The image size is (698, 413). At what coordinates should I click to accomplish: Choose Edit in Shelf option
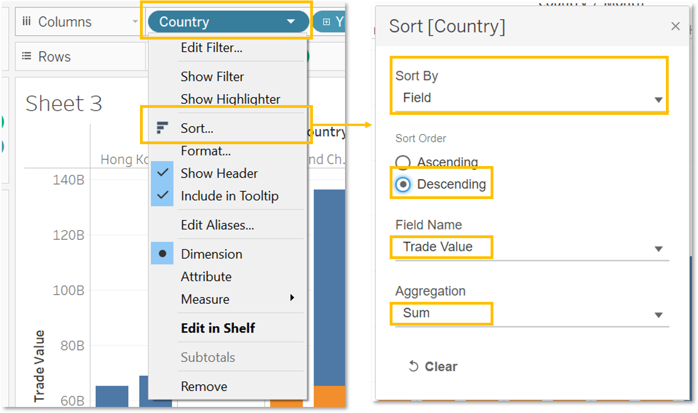point(218,328)
